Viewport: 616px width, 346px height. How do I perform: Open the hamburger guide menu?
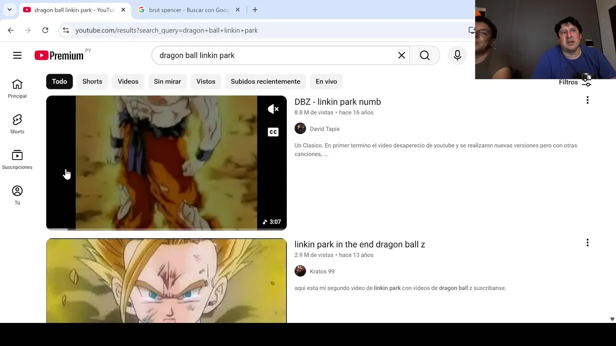click(17, 55)
